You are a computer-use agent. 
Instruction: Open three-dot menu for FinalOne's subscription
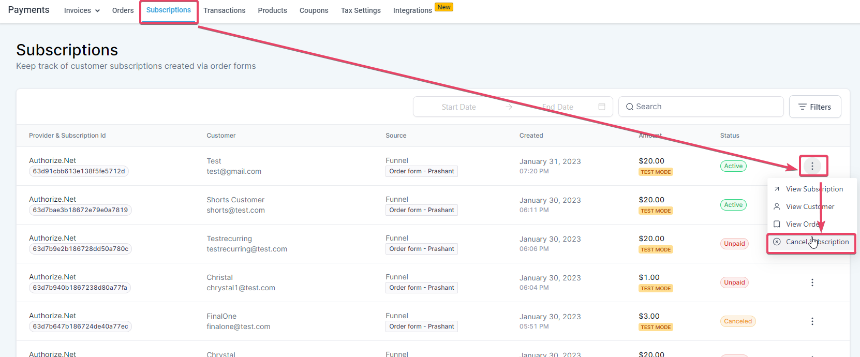click(x=812, y=321)
